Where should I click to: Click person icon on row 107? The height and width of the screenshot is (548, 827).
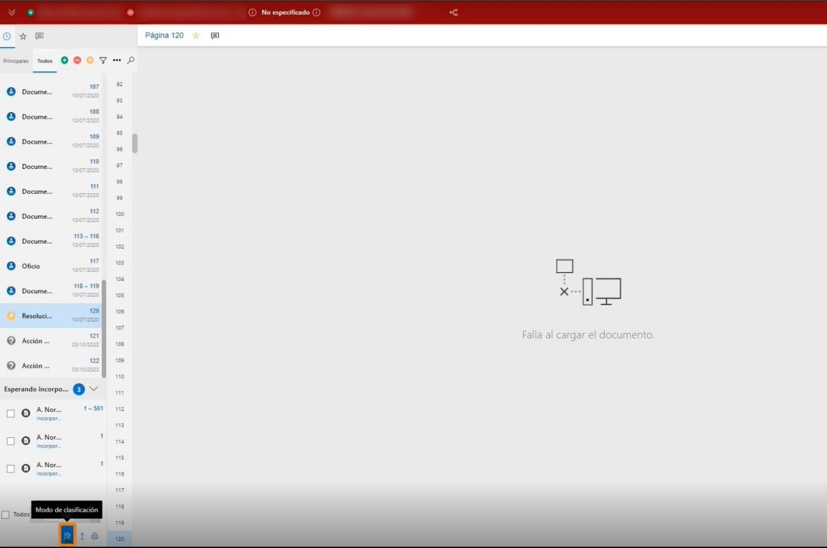pyautogui.click(x=11, y=92)
